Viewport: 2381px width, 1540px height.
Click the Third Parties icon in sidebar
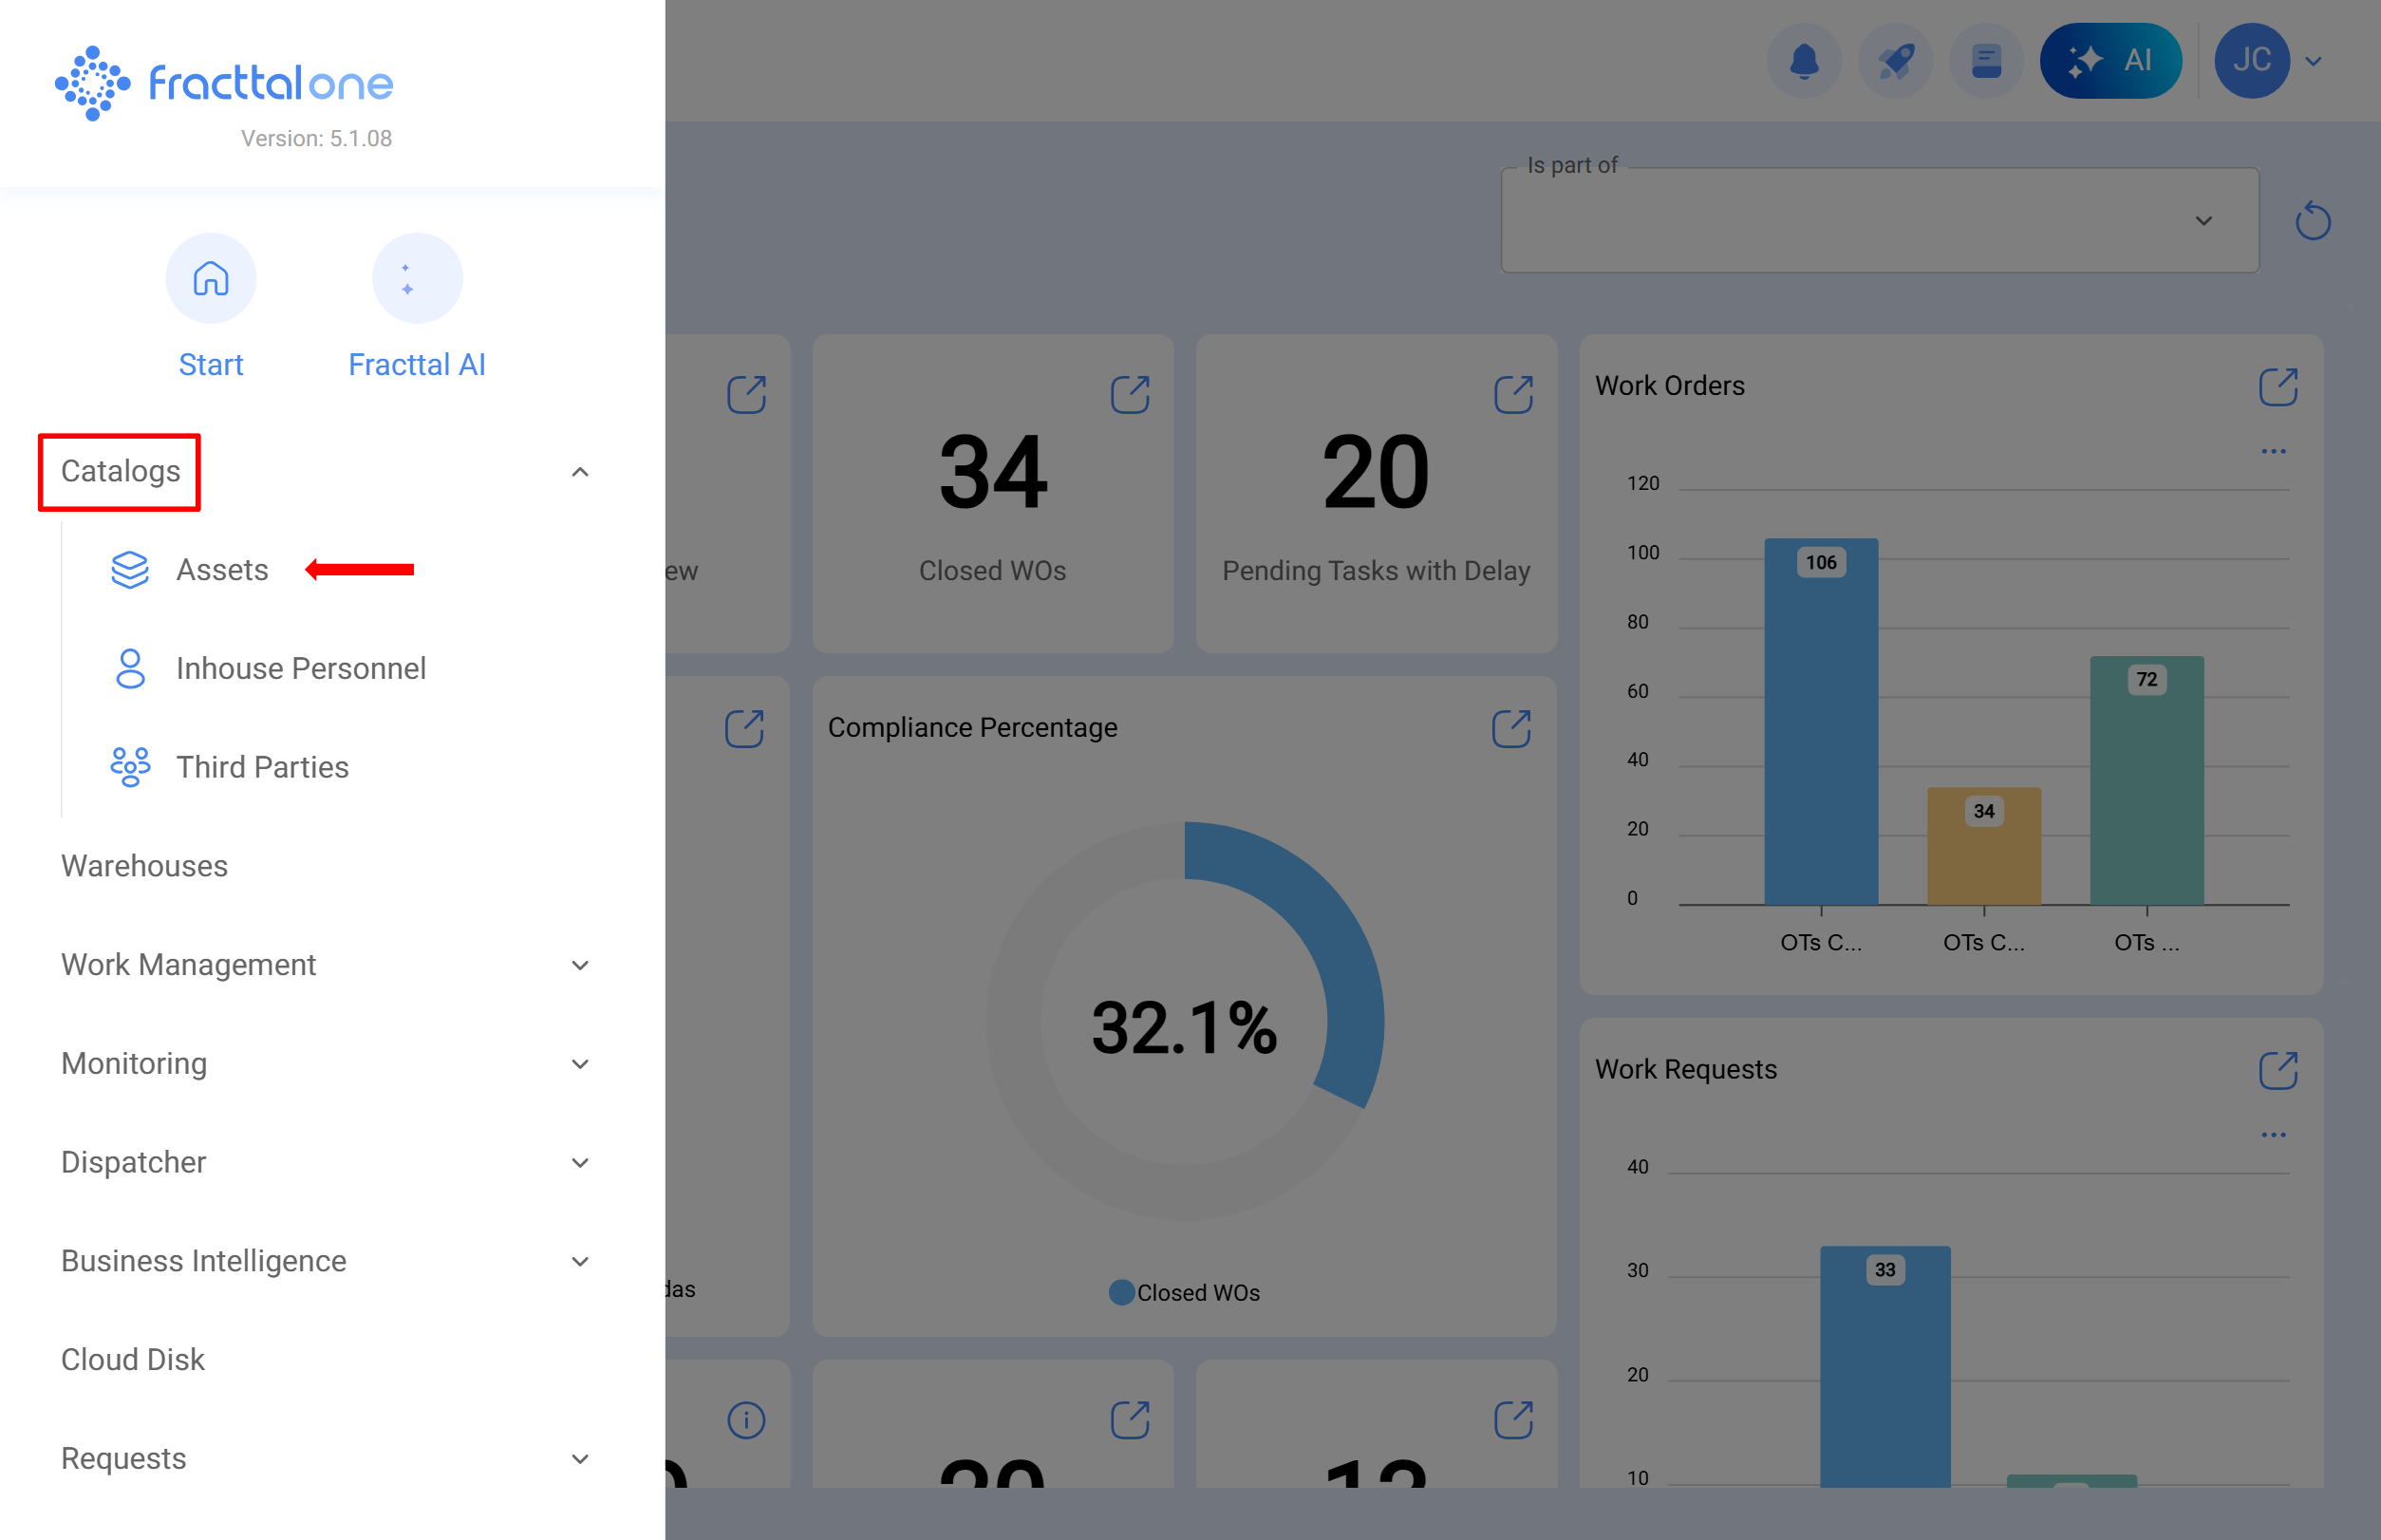coord(130,767)
